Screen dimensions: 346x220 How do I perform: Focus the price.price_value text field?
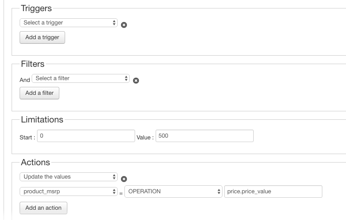coord(273,191)
